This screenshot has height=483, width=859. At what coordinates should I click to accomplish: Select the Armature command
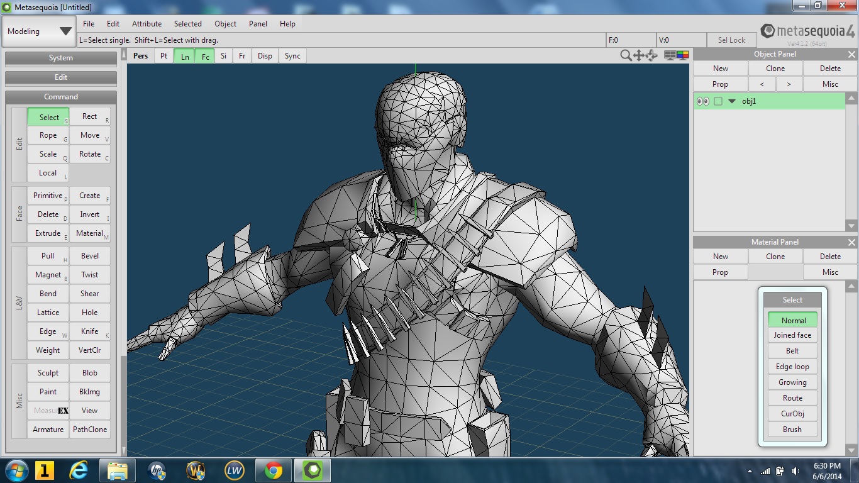48,430
